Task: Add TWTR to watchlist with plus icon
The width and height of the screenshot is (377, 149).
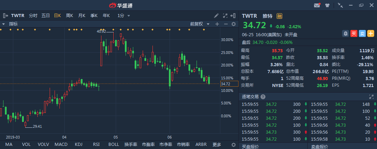Action: (x=370, y=33)
